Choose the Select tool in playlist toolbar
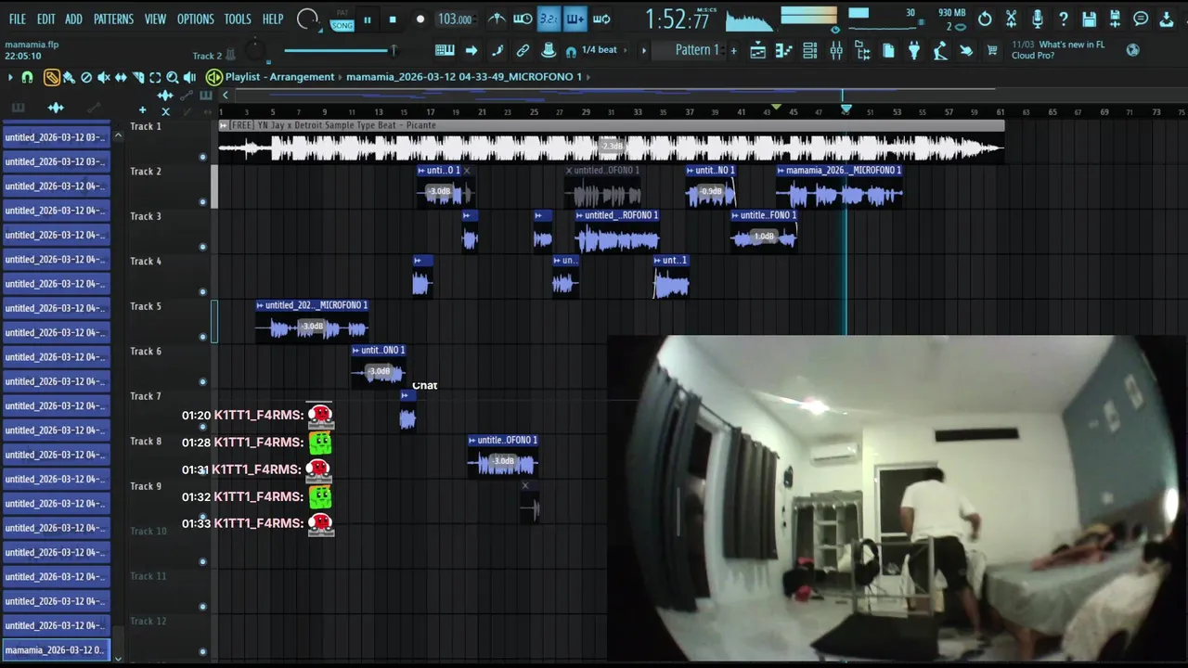 pyautogui.click(x=155, y=78)
